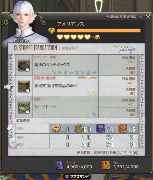This screenshot has height=180, width=153.
Task: Select the シードトード fisher delivery row
Action: [76, 107]
